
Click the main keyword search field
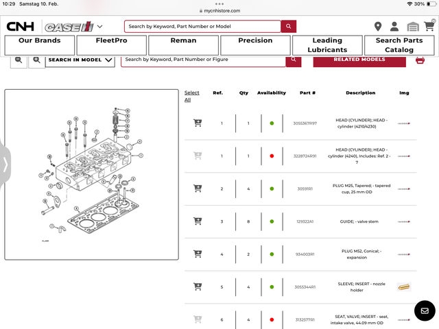(202, 26)
